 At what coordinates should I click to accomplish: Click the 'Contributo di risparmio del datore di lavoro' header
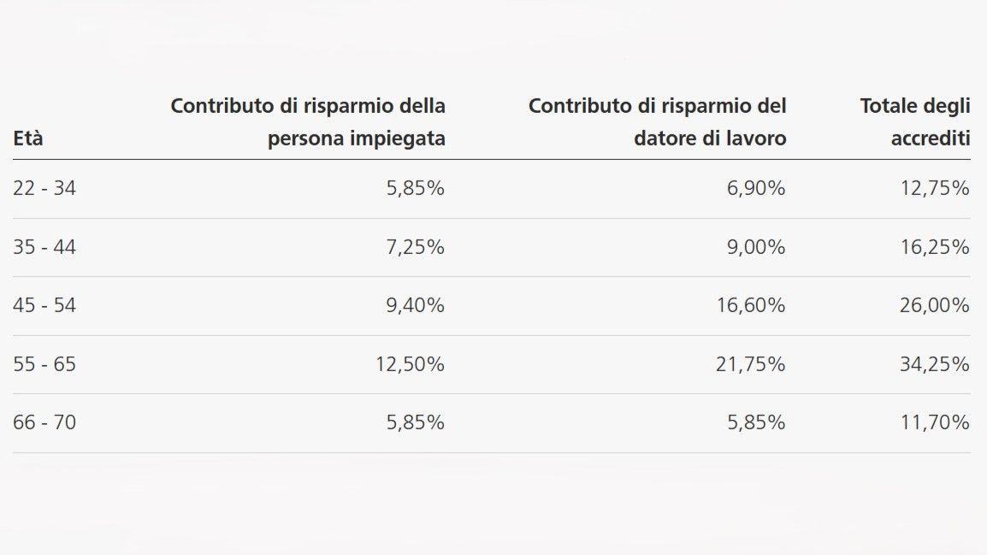pos(657,122)
